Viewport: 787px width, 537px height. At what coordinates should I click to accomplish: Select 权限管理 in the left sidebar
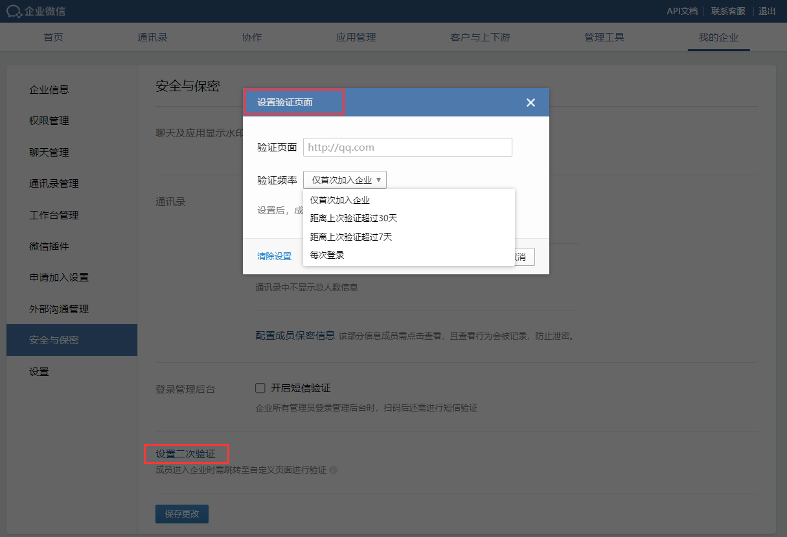pos(49,121)
